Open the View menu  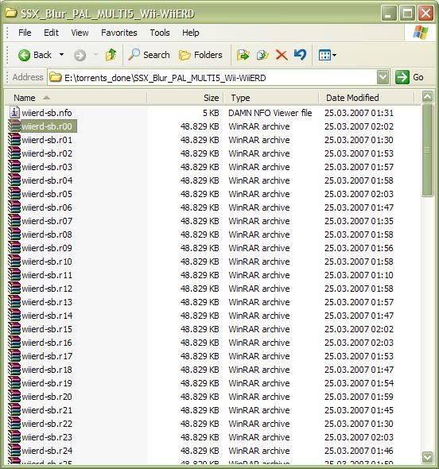click(x=80, y=33)
